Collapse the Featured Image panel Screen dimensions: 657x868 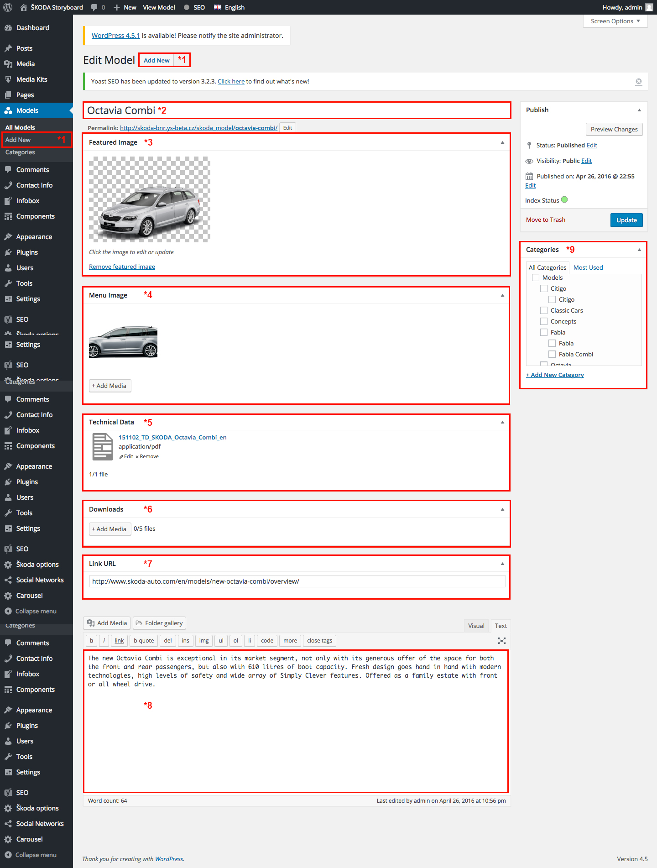coord(502,142)
